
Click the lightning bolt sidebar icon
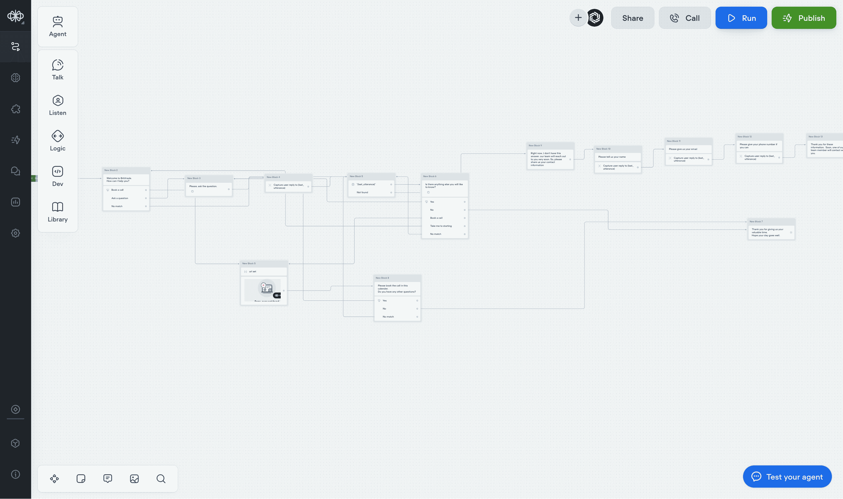coord(16,140)
